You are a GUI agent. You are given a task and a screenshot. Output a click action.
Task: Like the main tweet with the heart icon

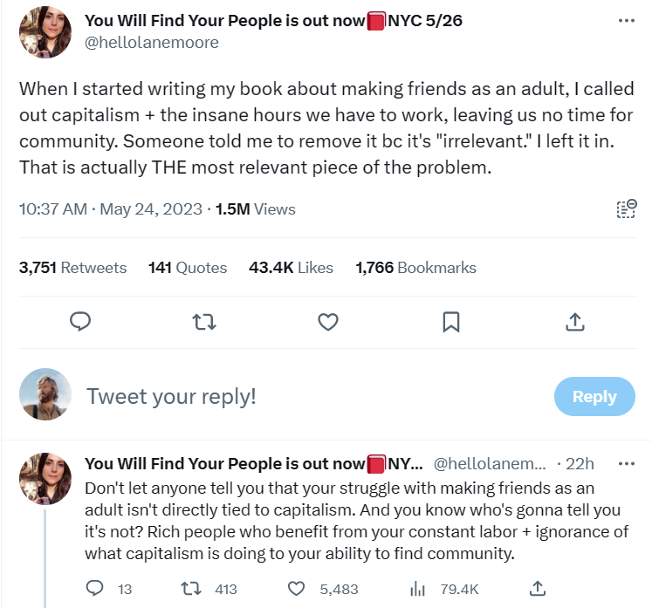328,322
